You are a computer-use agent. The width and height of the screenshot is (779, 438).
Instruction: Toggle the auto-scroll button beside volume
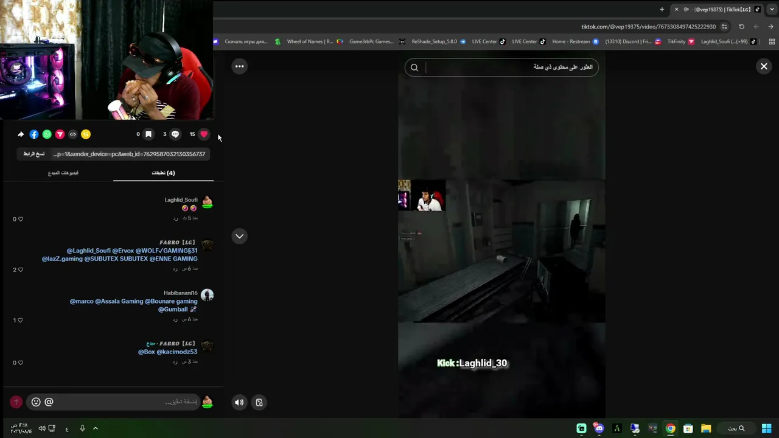259,402
